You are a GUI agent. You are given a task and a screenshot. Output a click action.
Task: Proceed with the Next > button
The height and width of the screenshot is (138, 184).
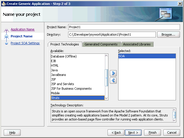133,133
